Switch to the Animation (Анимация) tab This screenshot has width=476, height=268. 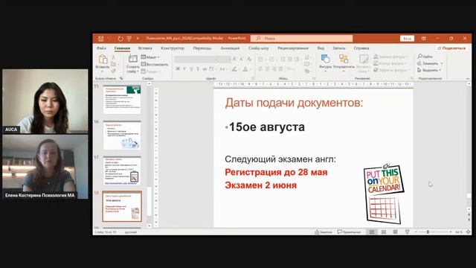tap(230, 48)
